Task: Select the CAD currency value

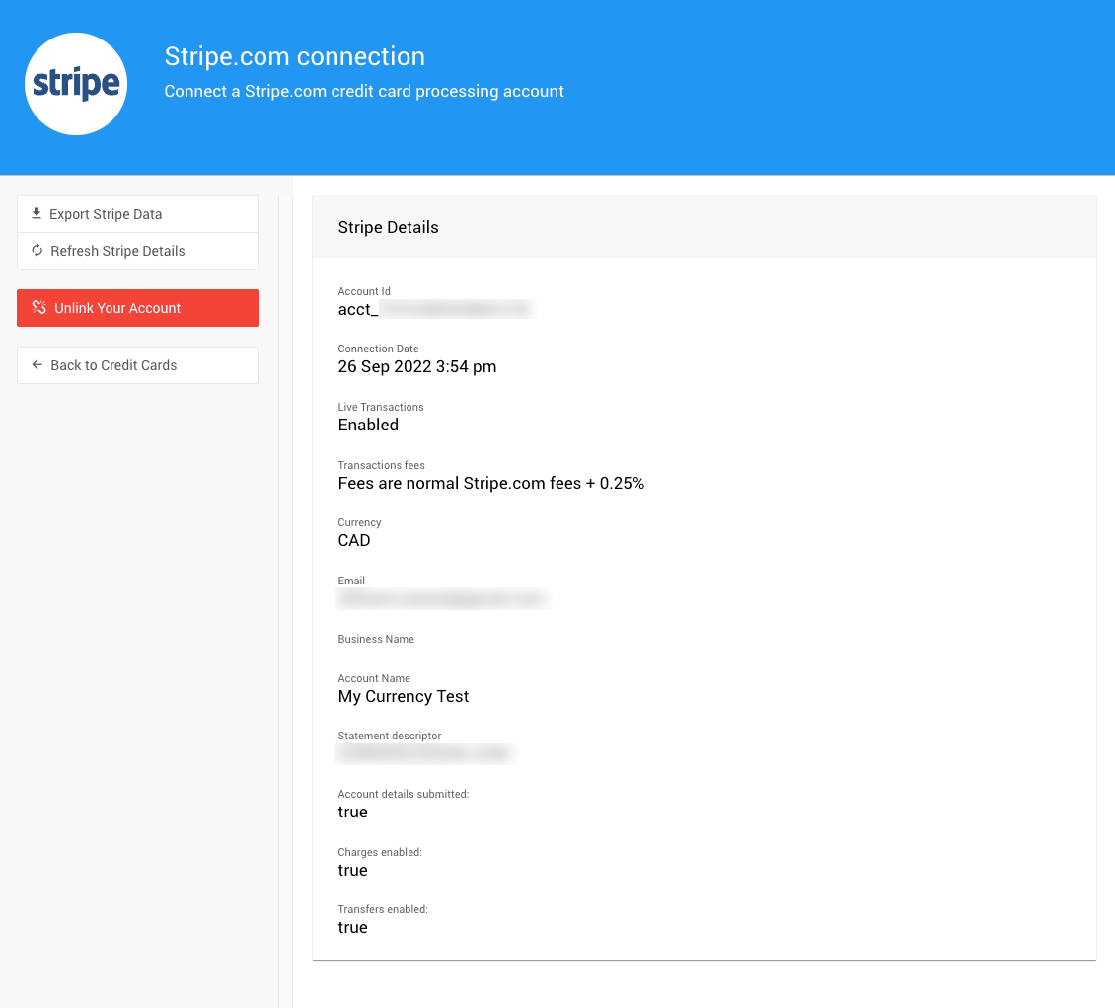Action: (x=354, y=541)
